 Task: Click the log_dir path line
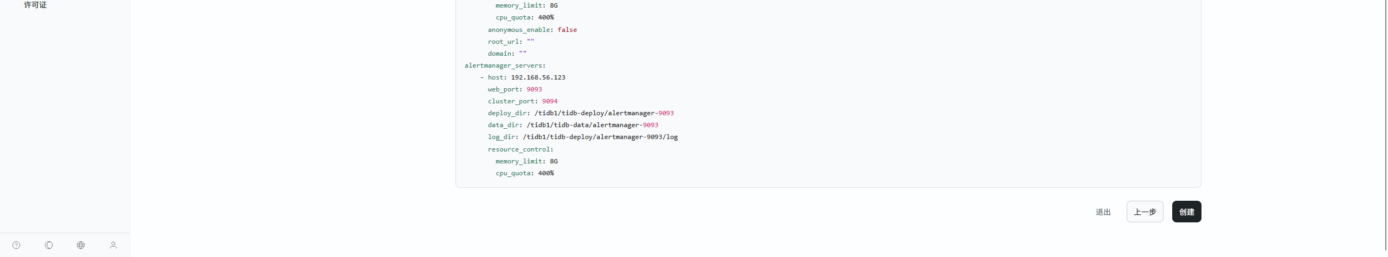[x=583, y=137]
